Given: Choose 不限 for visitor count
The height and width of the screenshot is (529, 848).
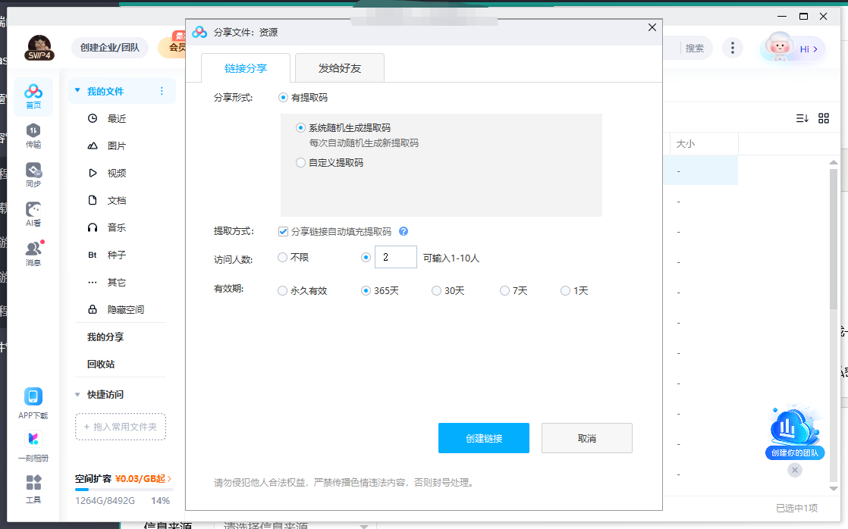Looking at the screenshot, I should pos(283,258).
